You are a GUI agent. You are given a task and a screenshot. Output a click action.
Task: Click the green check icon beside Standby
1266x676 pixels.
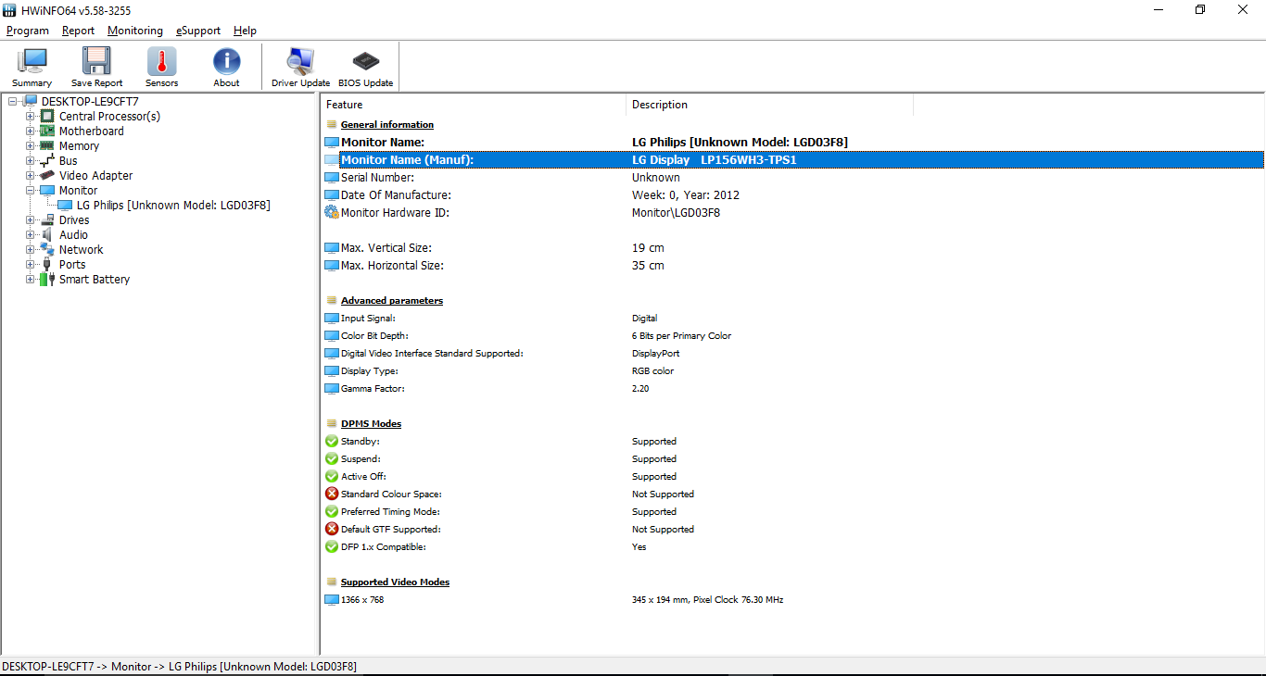[x=332, y=441]
